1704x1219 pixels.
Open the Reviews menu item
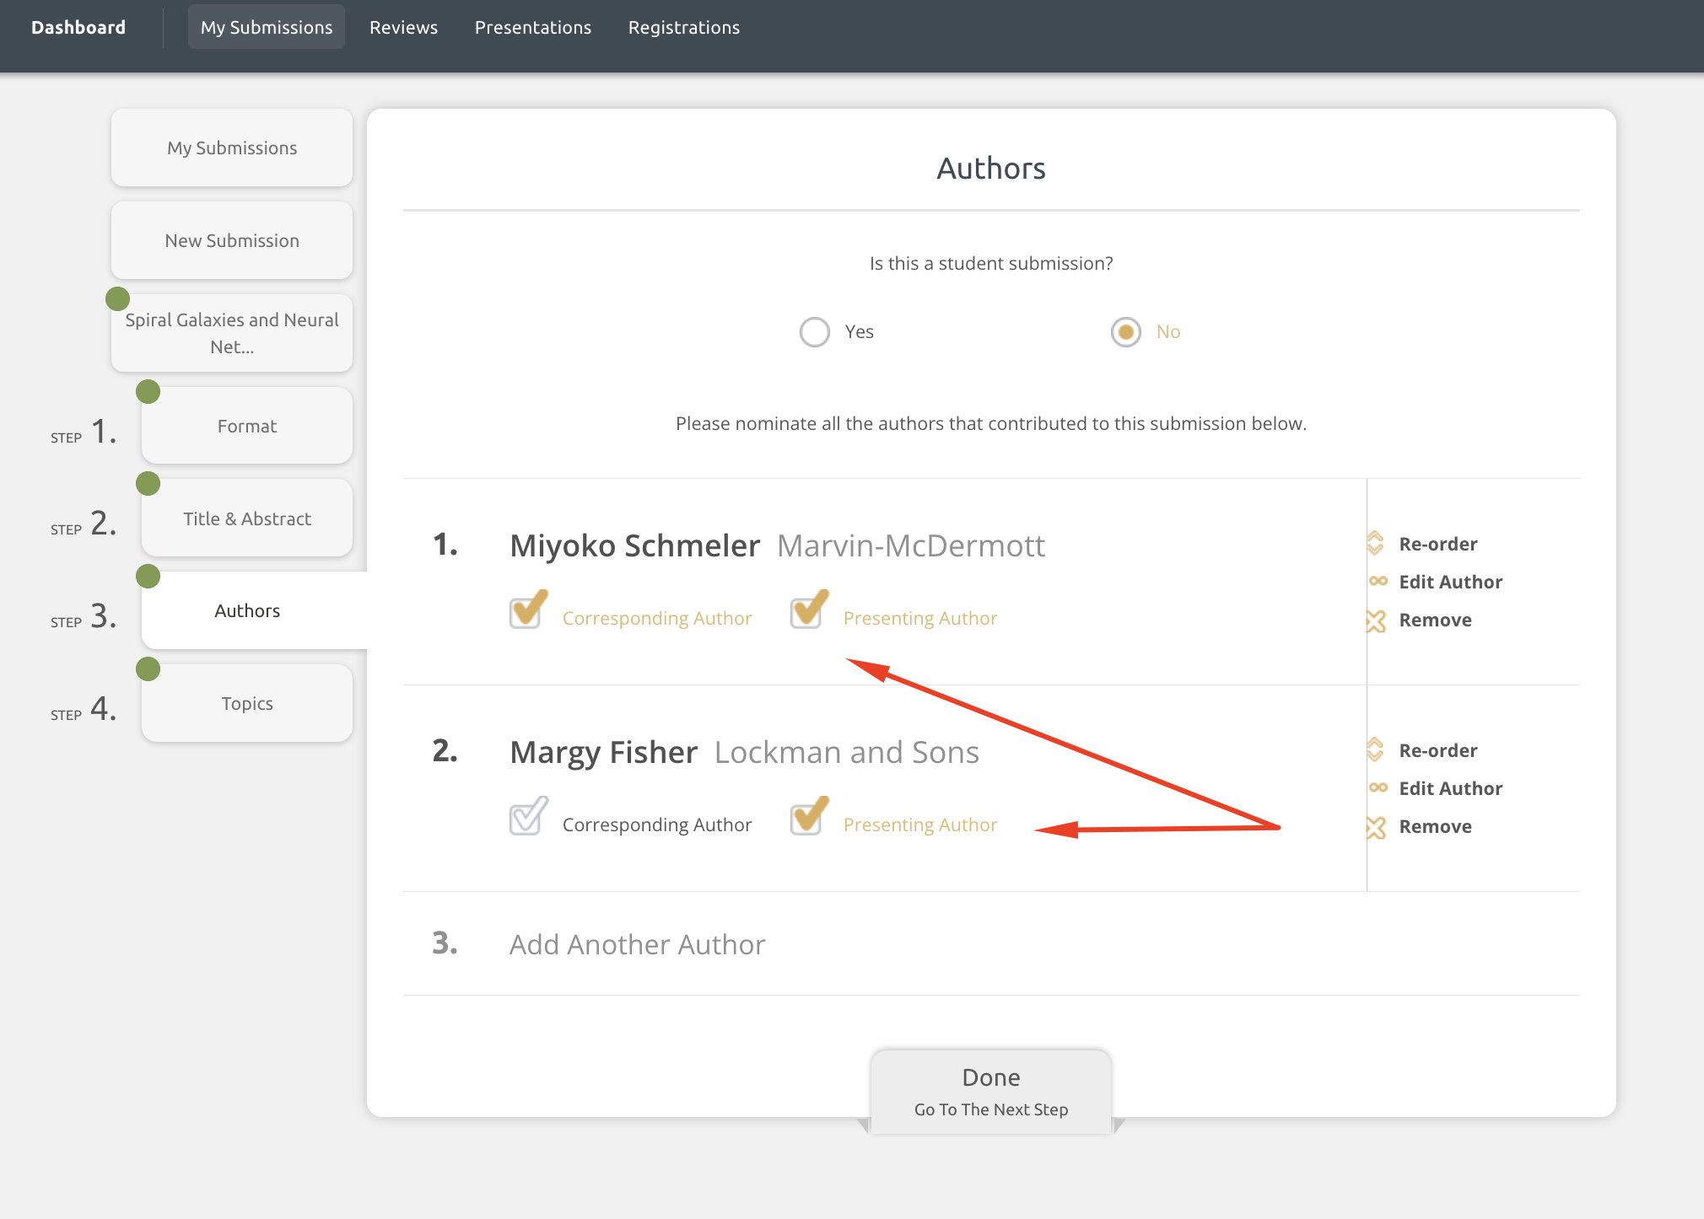coord(403,28)
